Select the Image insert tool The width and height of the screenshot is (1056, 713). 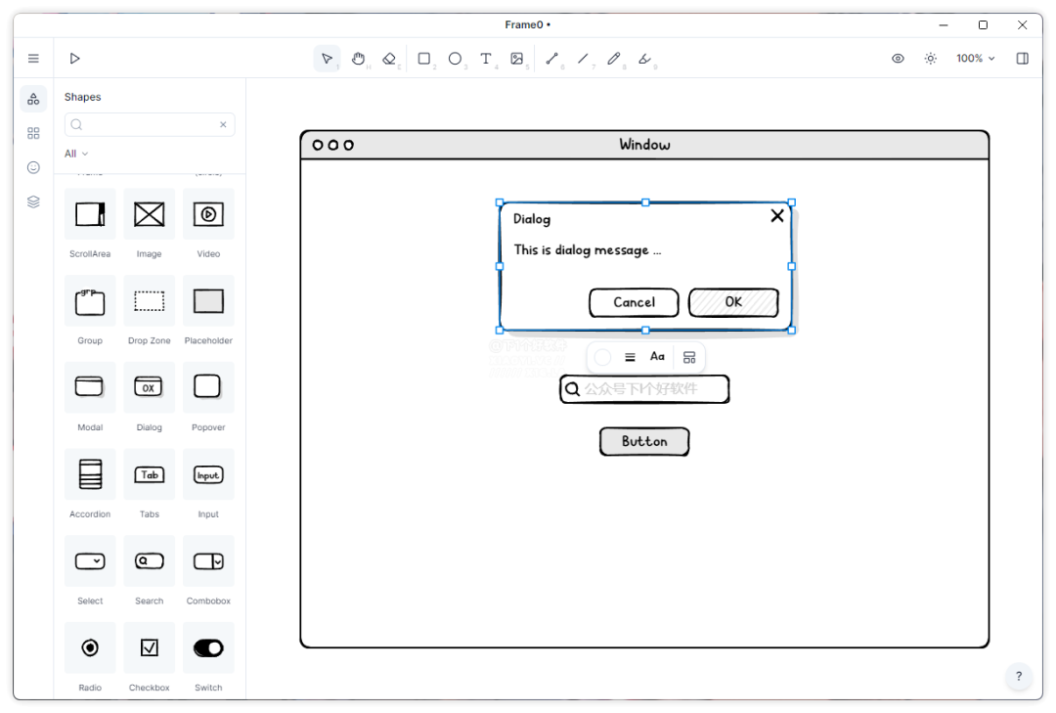pos(517,59)
